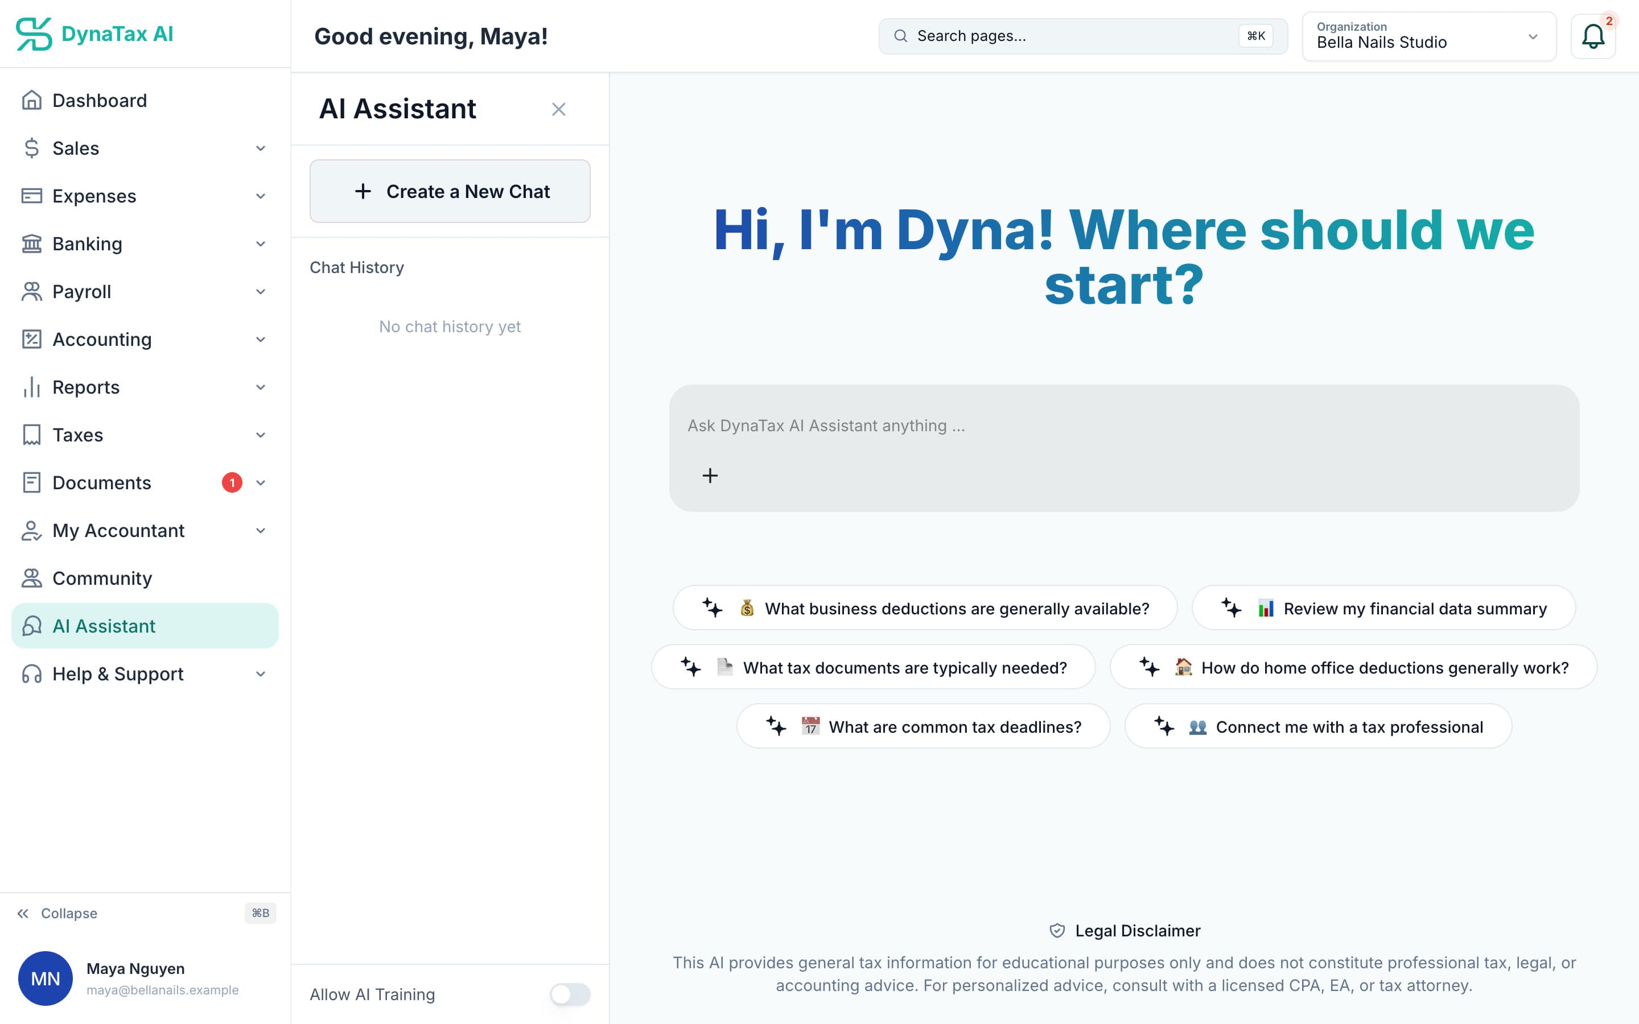Expand the Banking menu chevron
This screenshot has width=1639, height=1024.
[261, 244]
